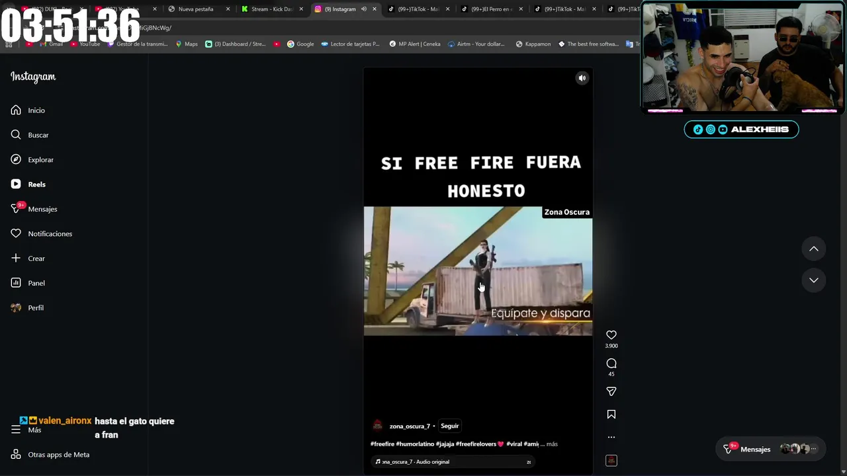Close the Nueva pestaña tab
The height and width of the screenshot is (476, 847).
[228, 9]
